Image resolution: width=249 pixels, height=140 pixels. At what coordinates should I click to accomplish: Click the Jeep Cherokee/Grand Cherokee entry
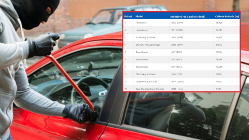point(150,89)
